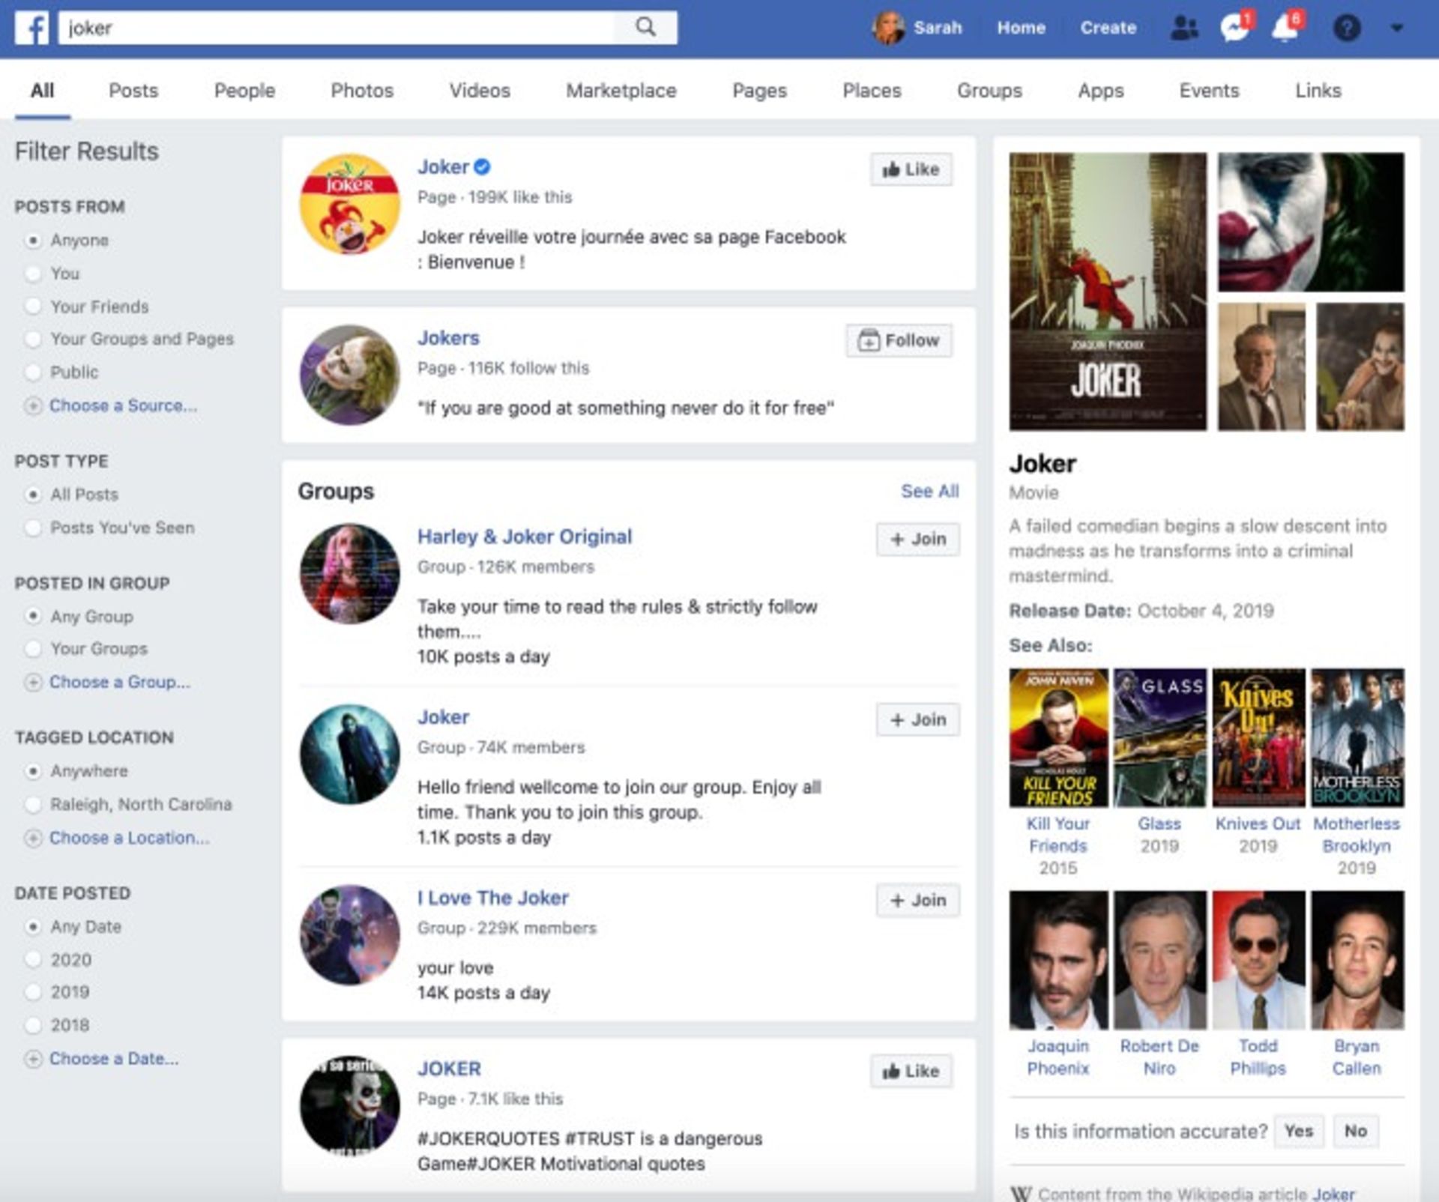Open Messenger via the chat icon
1439x1202 pixels.
pos(1233,28)
